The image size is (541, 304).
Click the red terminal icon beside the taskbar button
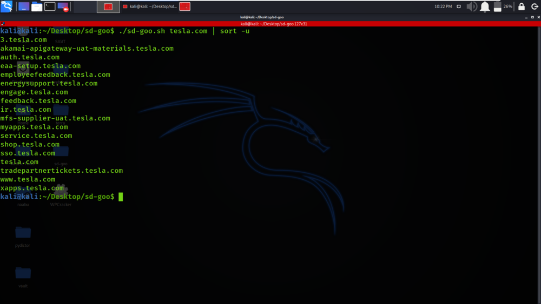[x=185, y=6]
